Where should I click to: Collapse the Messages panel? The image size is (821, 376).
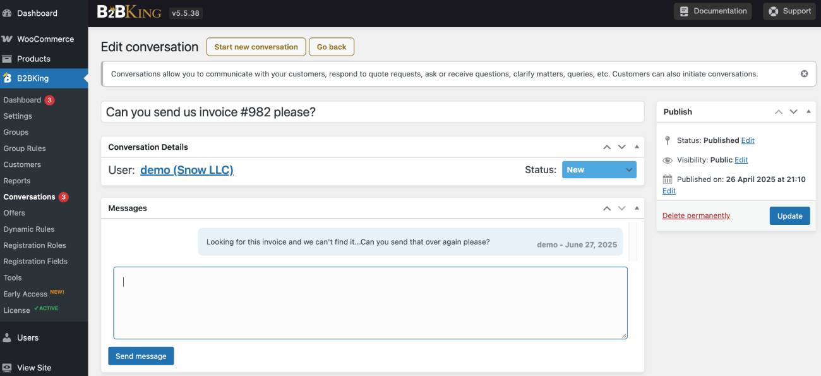click(x=637, y=208)
